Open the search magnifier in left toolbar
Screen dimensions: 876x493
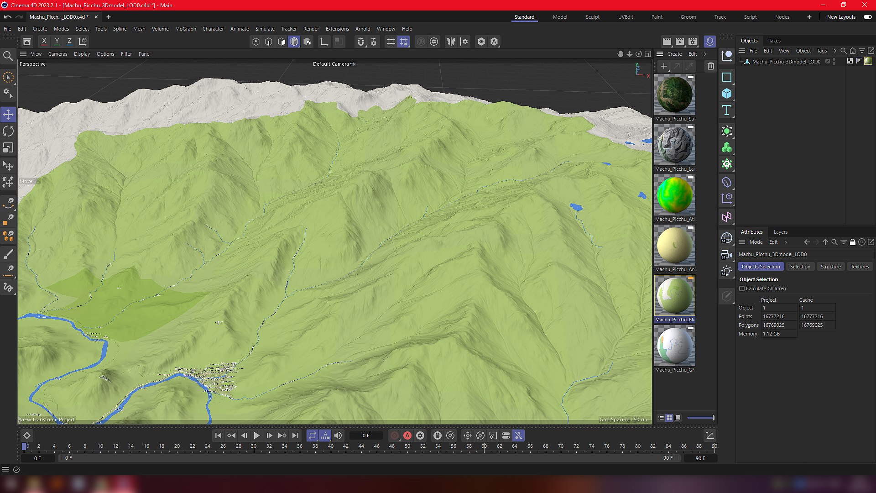(x=8, y=56)
